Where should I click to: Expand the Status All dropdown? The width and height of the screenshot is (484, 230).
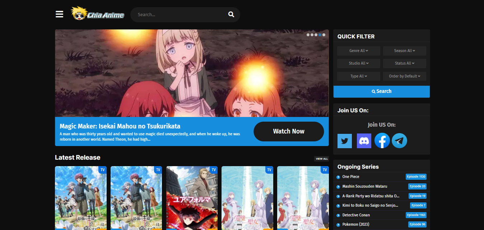point(405,64)
